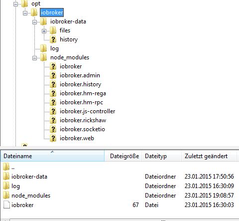Screen dimensions: 239x221
Task: Collapse the selected iobroker folder node
Action: tap(25, 13)
